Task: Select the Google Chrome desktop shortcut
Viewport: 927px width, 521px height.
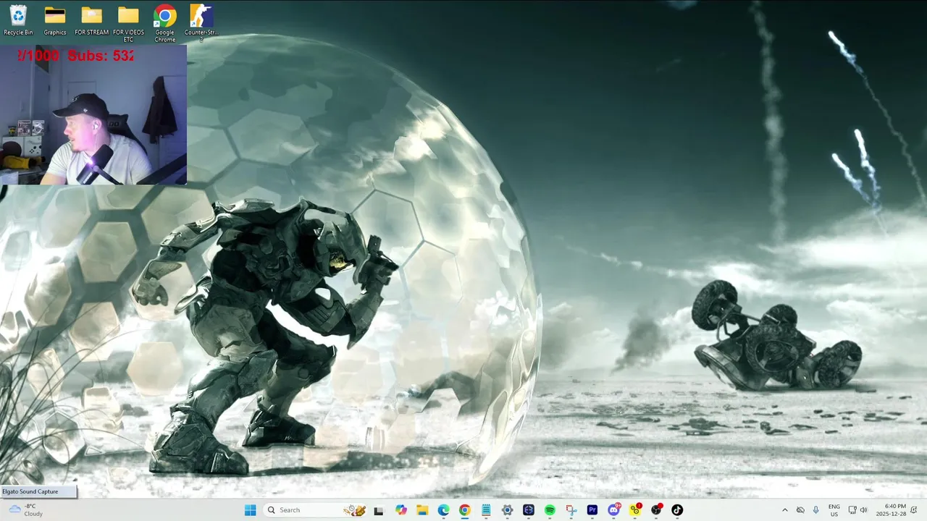Action: 164,23
